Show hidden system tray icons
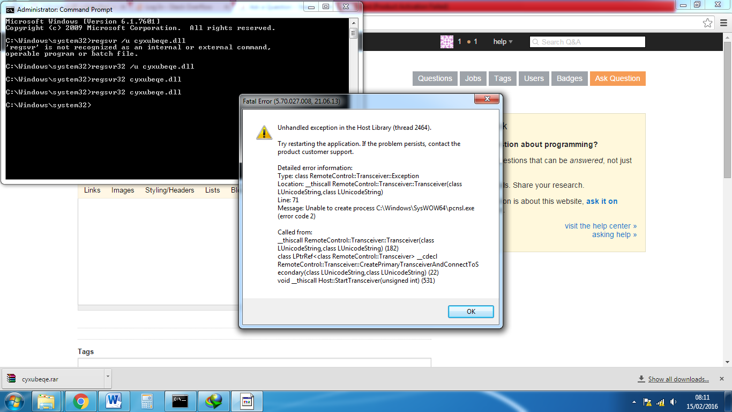The image size is (732, 412). click(634, 402)
